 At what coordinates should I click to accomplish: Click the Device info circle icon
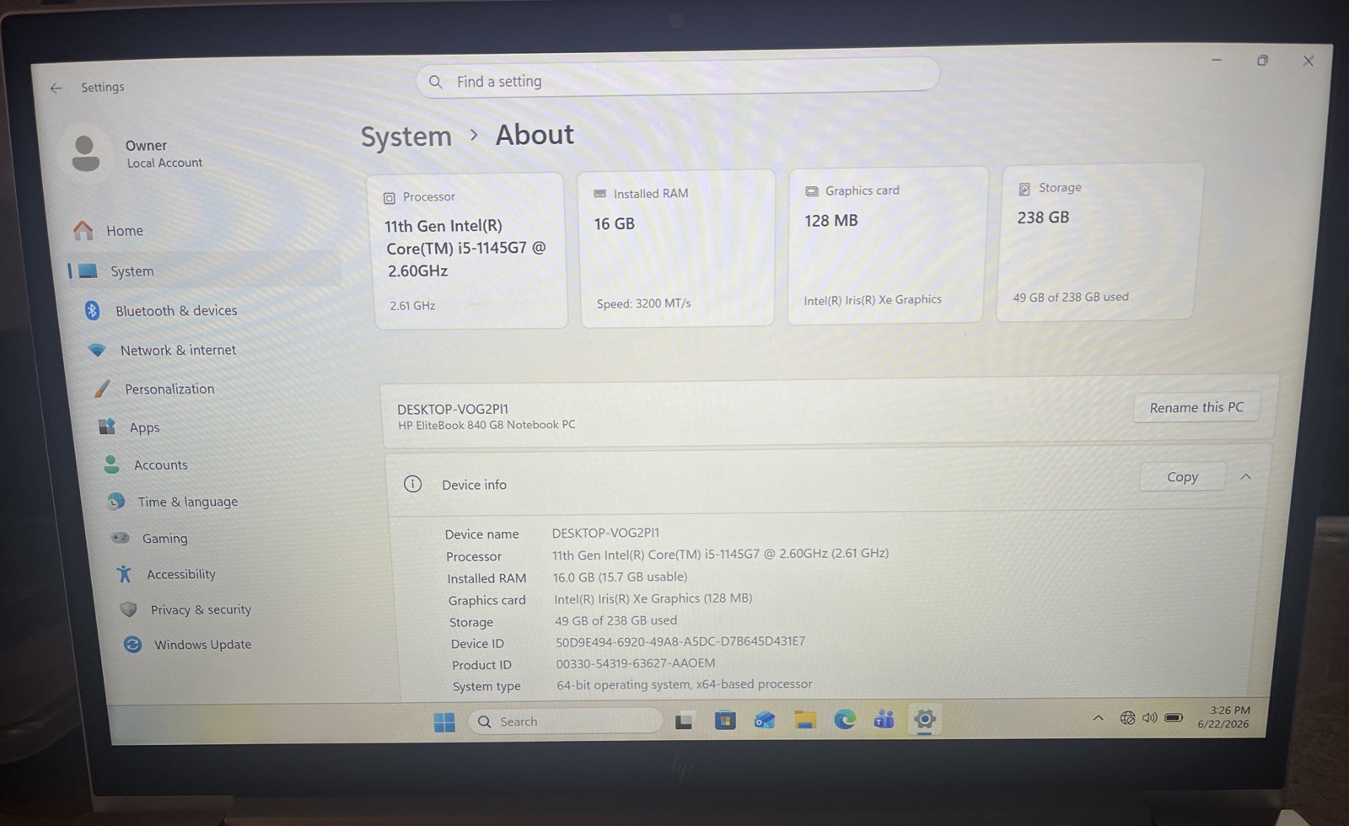[x=412, y=484]
